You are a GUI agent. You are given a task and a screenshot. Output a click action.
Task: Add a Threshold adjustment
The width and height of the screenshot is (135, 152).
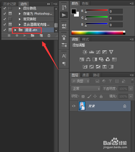(98, 66)
